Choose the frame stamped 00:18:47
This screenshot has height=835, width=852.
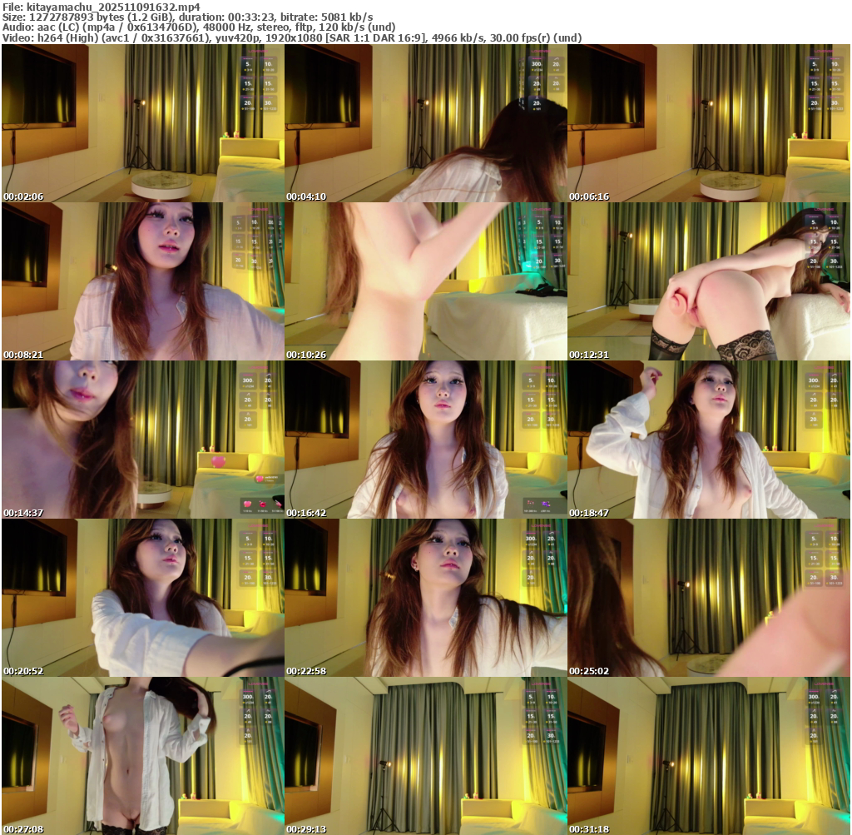pyautogui.click(x=709, y=440)
